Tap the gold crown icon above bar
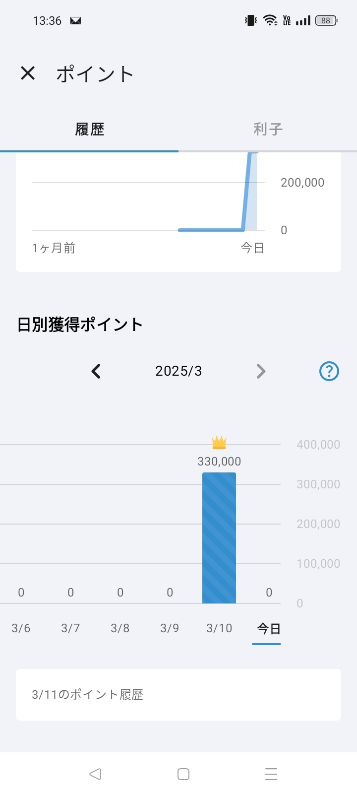 pyautogui.click(x=219, y=442)
